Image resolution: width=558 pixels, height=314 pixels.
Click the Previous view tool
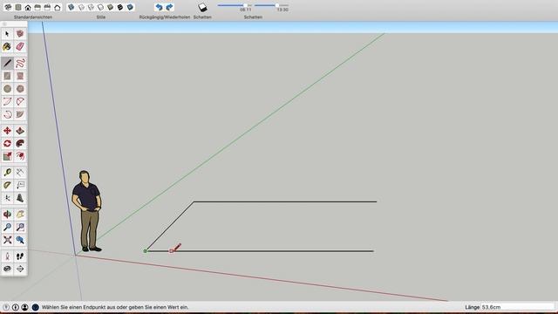[20, 240]
